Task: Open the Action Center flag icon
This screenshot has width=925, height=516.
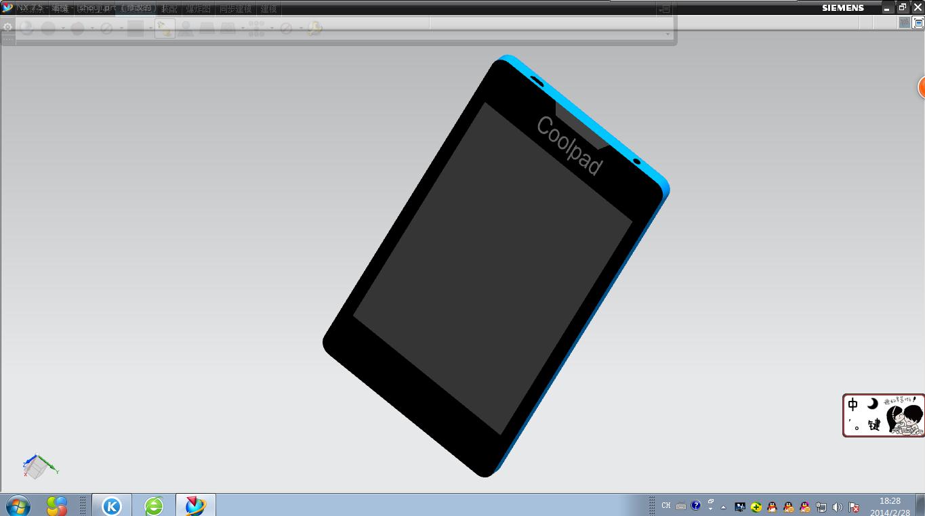Action: pyautogui.click(x=854, y=507)
